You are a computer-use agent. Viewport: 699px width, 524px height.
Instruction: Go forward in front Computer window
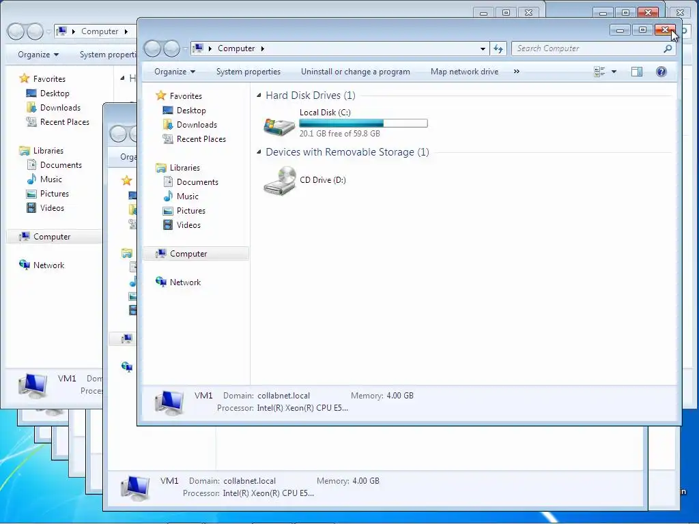click(171, 48)
